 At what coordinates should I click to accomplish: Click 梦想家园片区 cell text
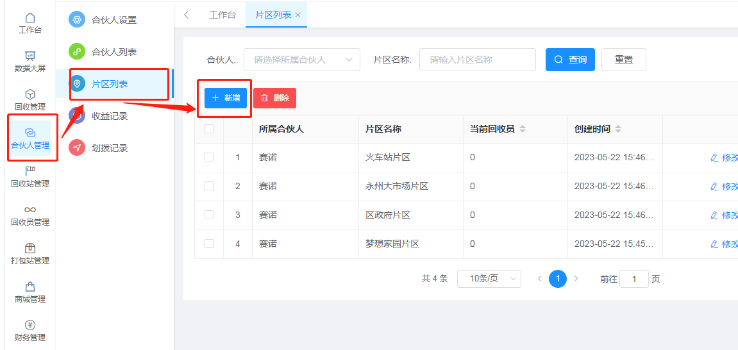tap(392, 244)
